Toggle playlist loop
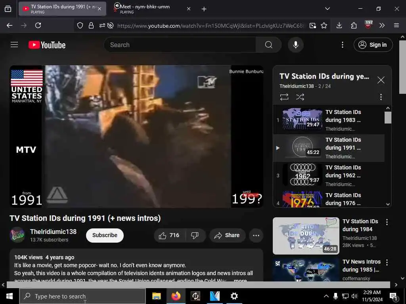The image size is (406, 304). [284, 97]
